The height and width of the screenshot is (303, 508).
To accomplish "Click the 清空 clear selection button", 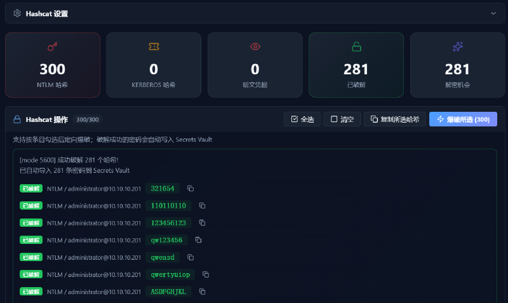I will pos(342,119).
